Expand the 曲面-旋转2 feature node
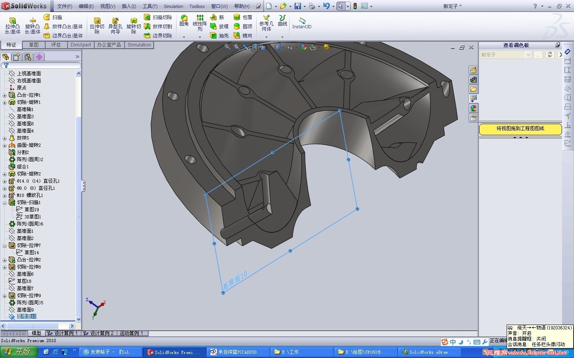Viewport: 574px width, 358px height. pos(4,145)
